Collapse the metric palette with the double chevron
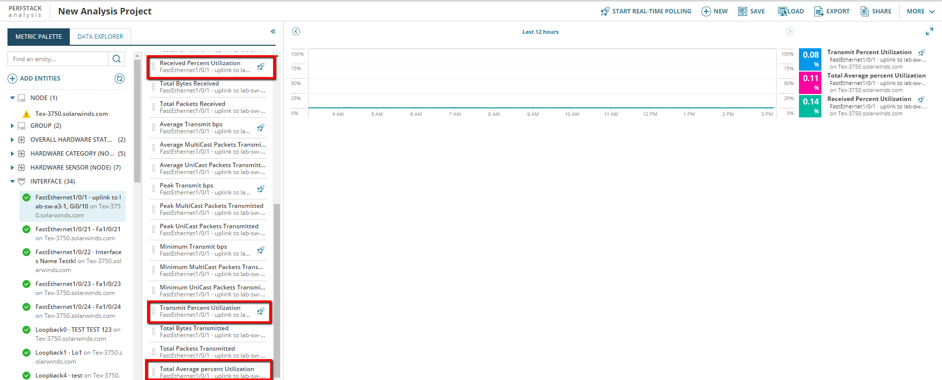This screenshot has width=942, height=380. (273, 31)
